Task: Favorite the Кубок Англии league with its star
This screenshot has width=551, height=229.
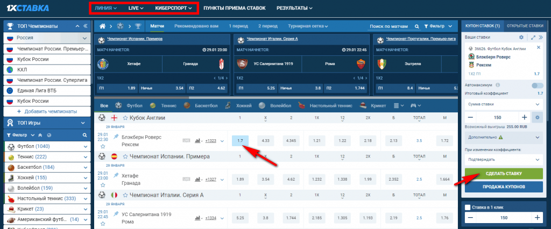Action: point(125,118)
